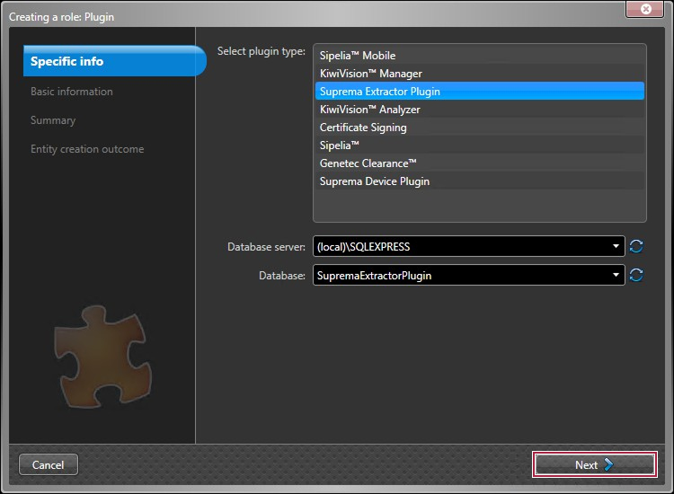Click Next to continue the wizard
The height and width of the screenshot is (494, 674).
pyautogui.click(x=594, y=464)
